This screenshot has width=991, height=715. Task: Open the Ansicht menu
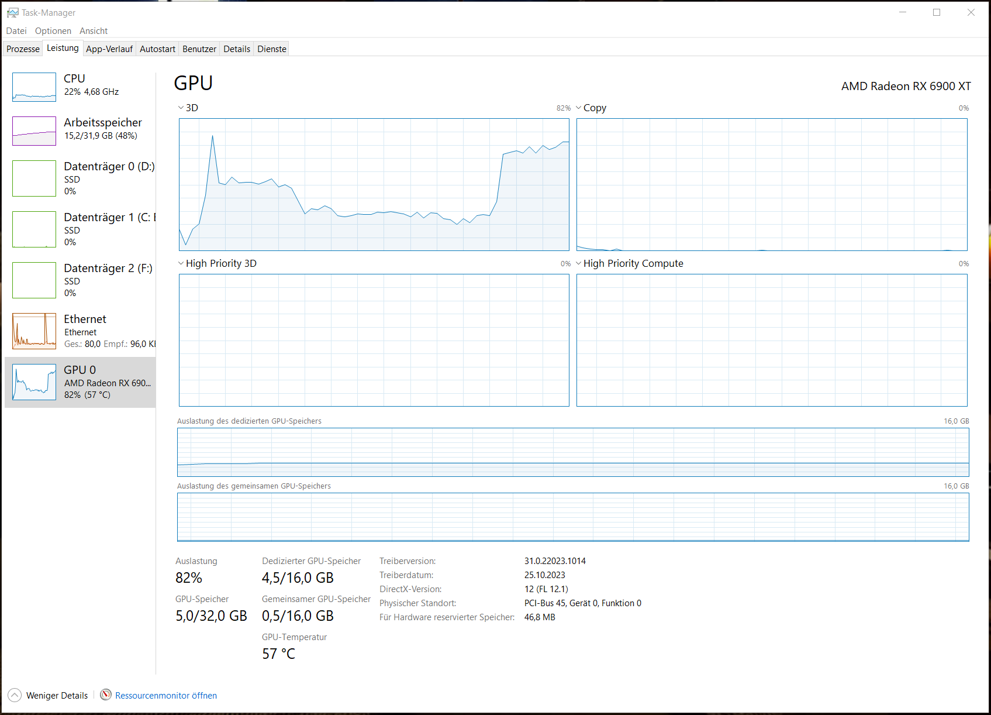tap(94, 31)
